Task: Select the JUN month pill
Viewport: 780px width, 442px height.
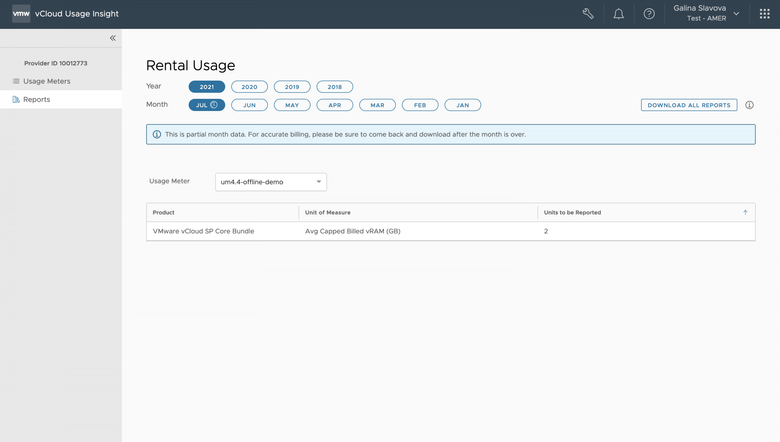Action: [x=249, y=105]
